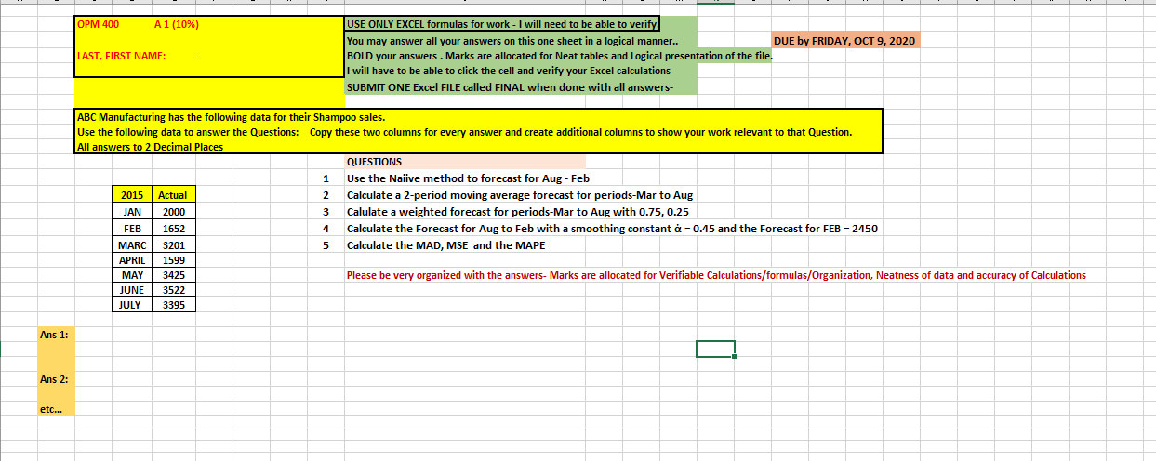Click the value 3425 cell
This screenshot has width=1156, height=461.
tap(173, 275)
